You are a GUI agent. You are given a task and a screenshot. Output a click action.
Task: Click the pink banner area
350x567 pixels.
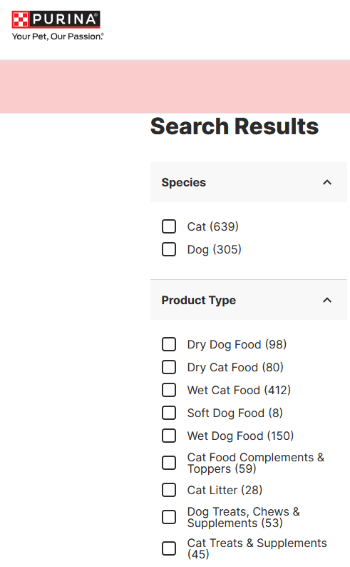175,87
